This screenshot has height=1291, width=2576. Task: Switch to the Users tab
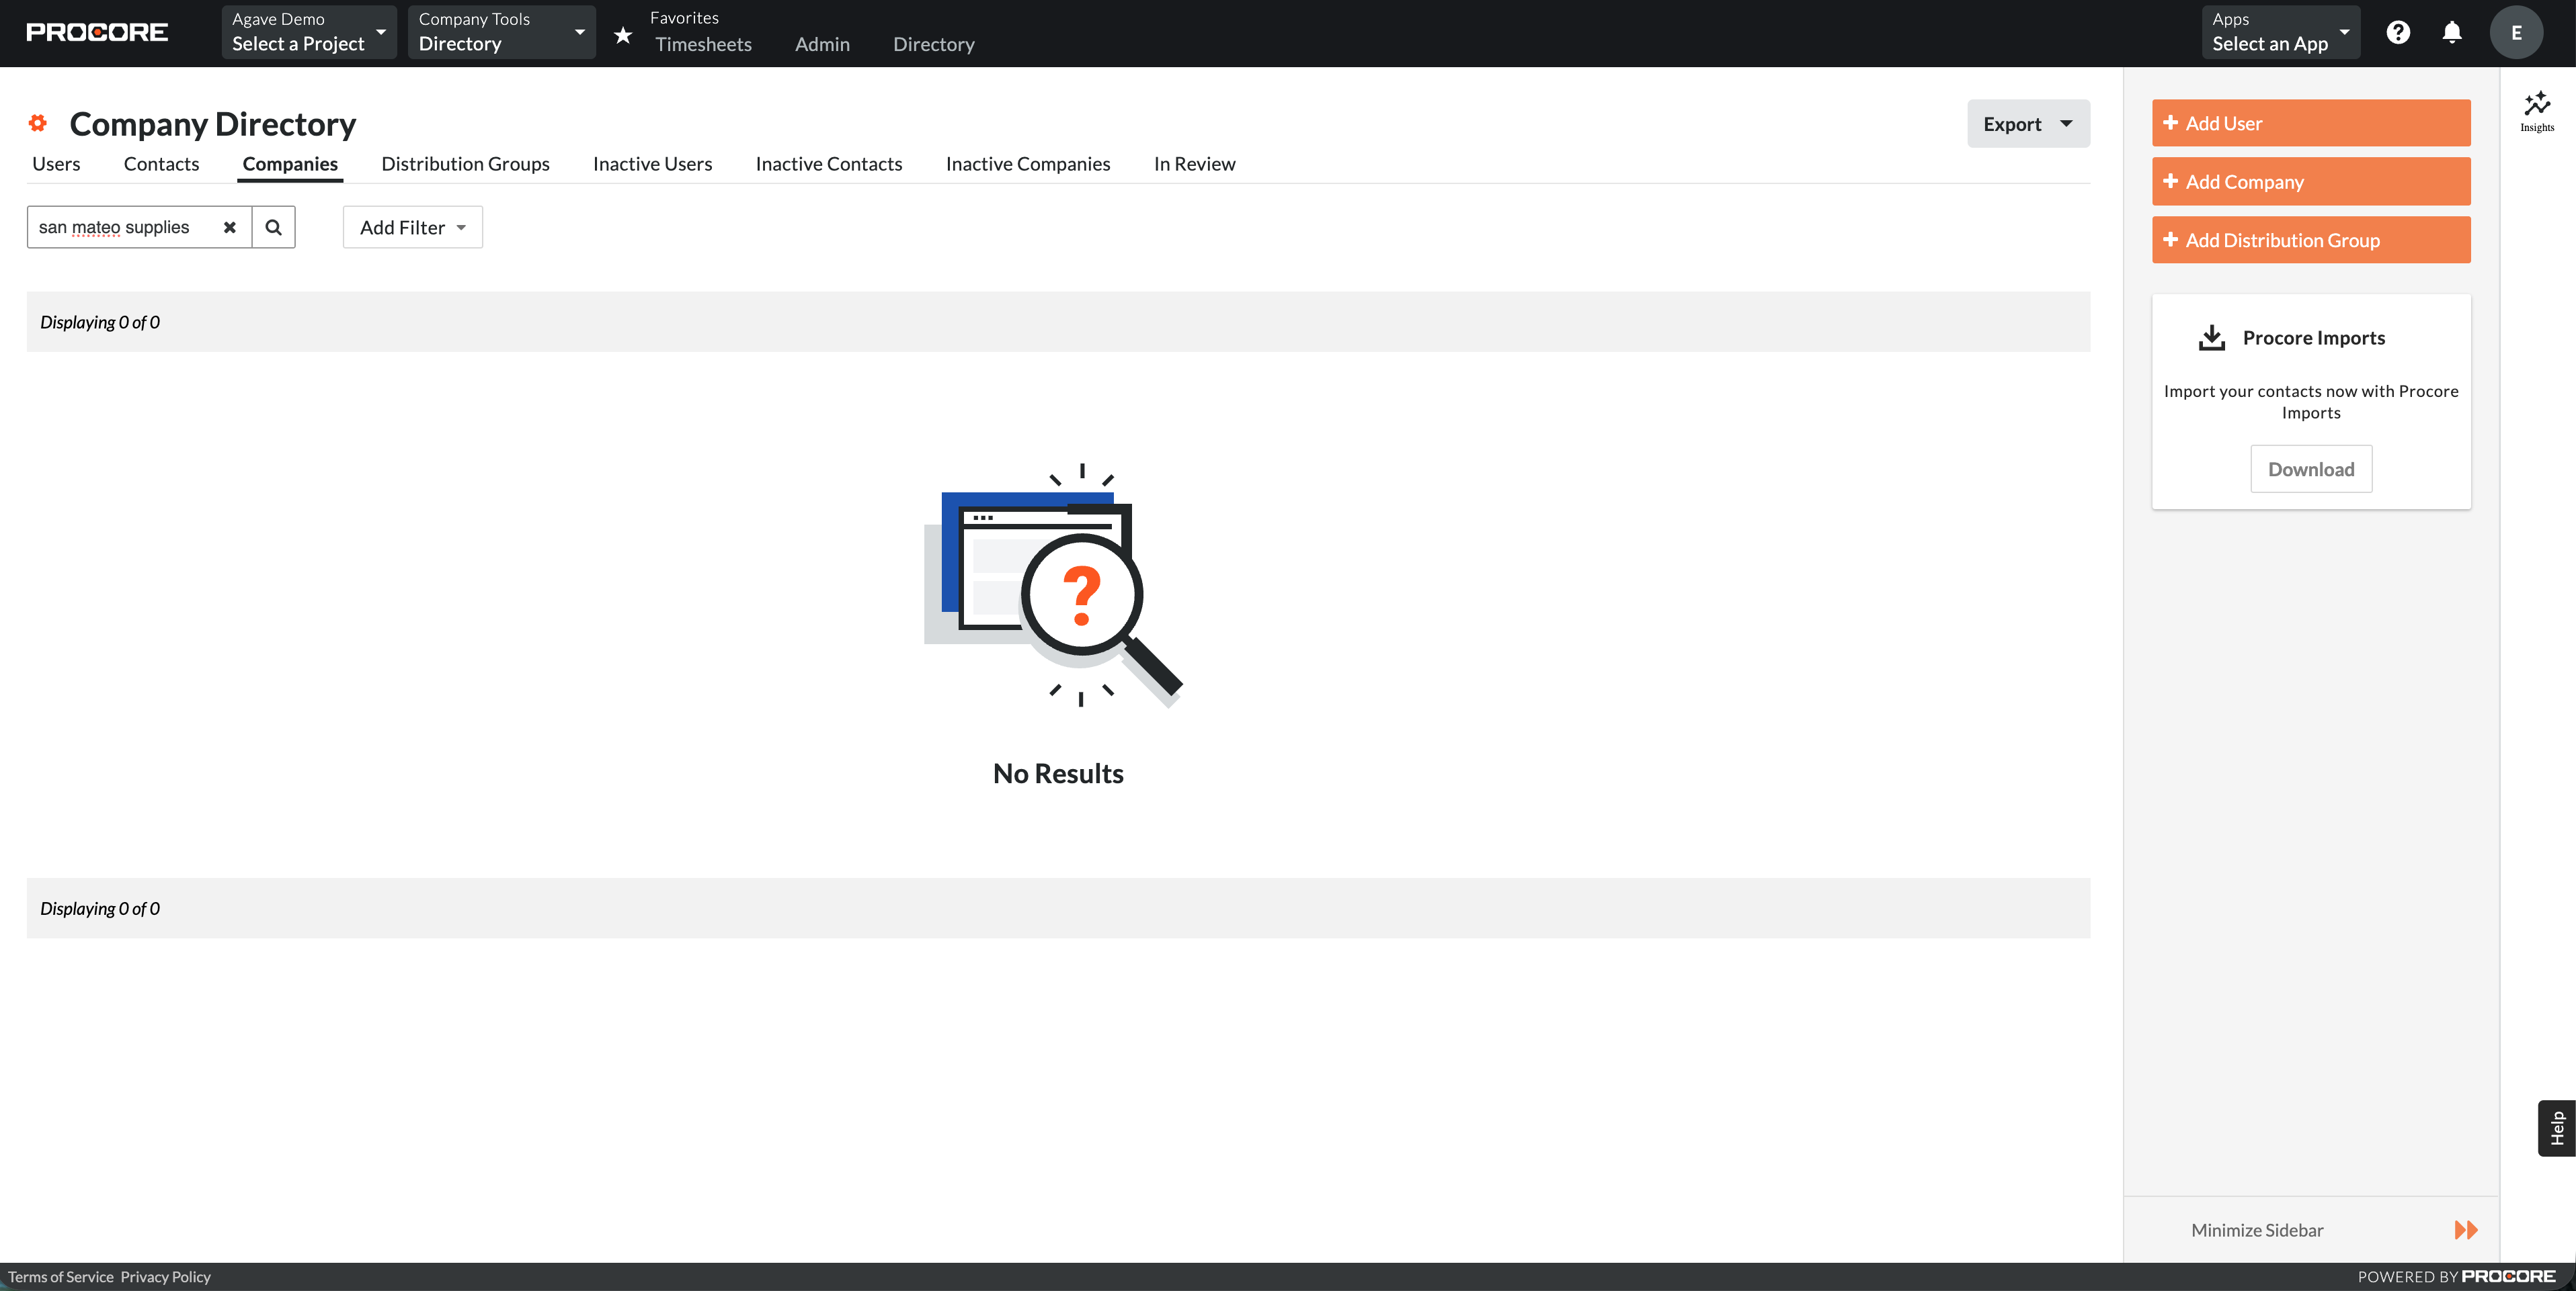click(x=56, y=164)
